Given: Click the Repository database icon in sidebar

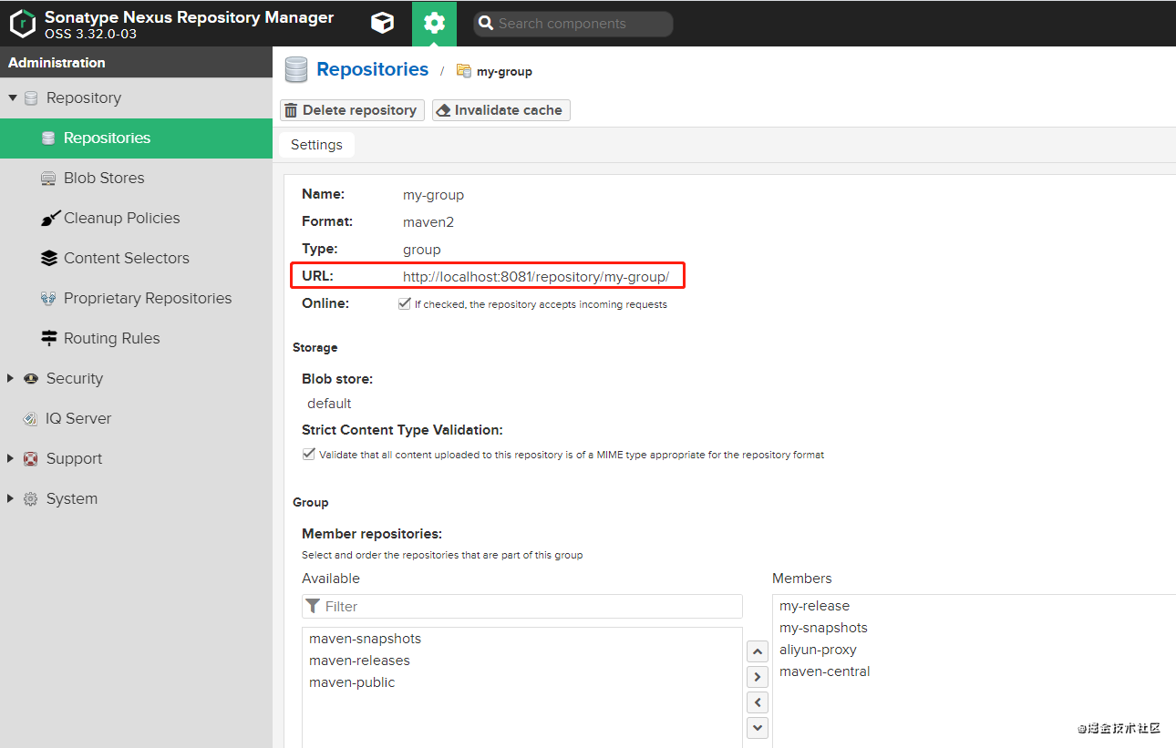Looking at the screenshot, I should tap(31, 98).
